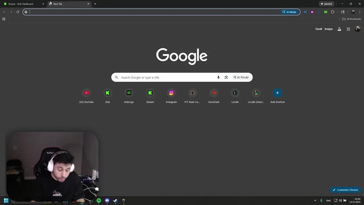Close the New Tab tab
This screenshot has width=364, height=205.
point(88,4)
